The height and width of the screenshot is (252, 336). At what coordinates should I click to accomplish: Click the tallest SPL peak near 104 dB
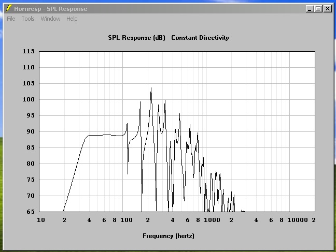tap(151, 88)
